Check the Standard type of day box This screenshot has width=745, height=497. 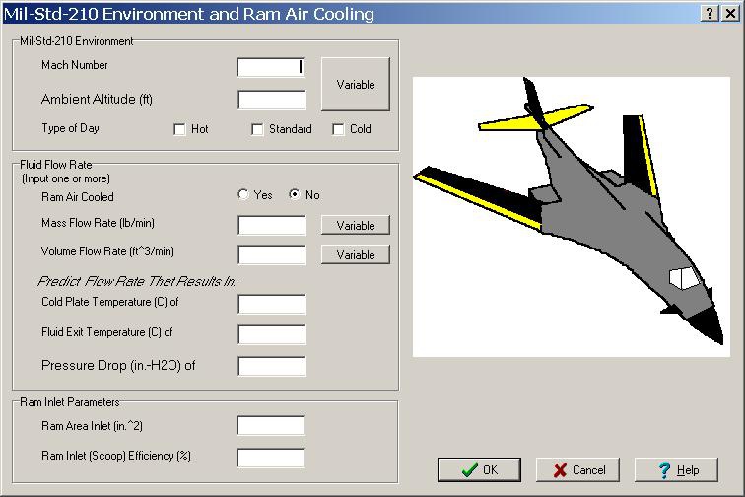click(257, 129)
